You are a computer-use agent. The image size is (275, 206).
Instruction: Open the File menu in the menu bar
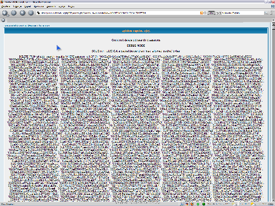(x=5, y=7)
